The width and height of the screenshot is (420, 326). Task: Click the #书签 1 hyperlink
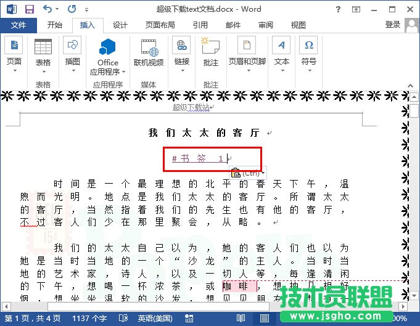point(197,158)
